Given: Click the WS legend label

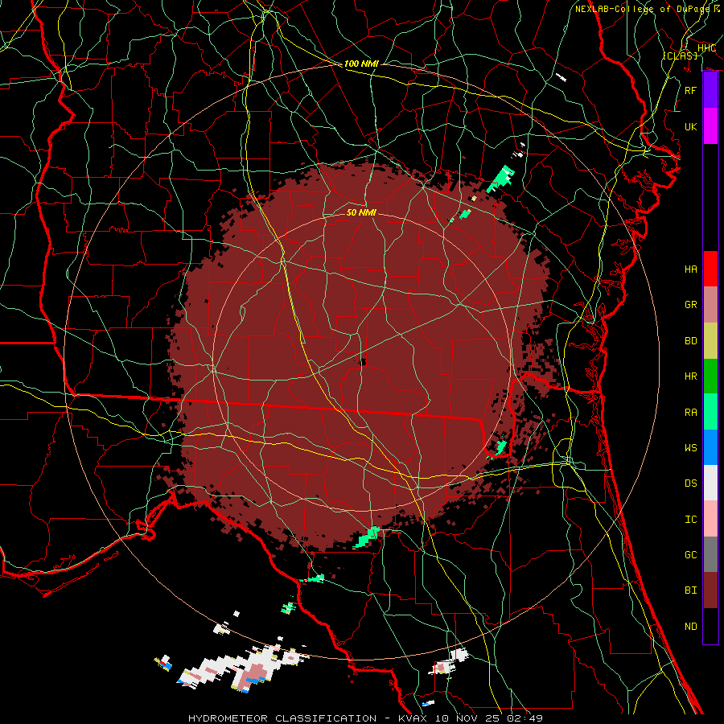Looking at the screenshot, I should (x=690, y=448).
